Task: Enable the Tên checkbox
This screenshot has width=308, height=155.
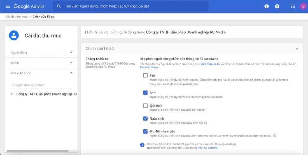Action: point(145,75)
